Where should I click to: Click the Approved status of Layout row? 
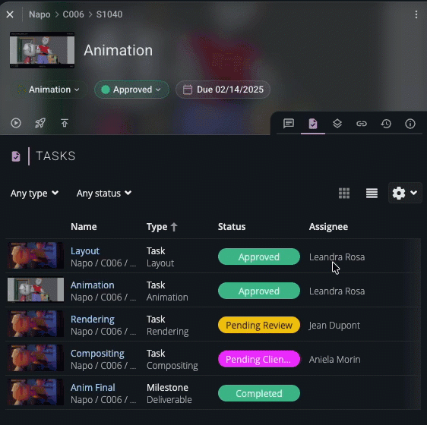coord(258,257)
